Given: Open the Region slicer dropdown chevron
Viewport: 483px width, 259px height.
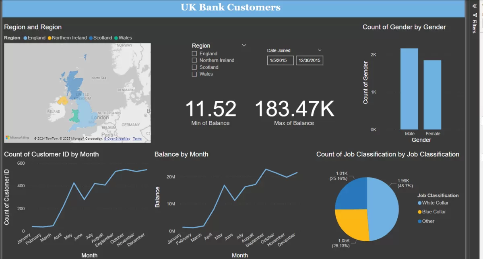Looking at the screenshot, I should coord(244,46).
